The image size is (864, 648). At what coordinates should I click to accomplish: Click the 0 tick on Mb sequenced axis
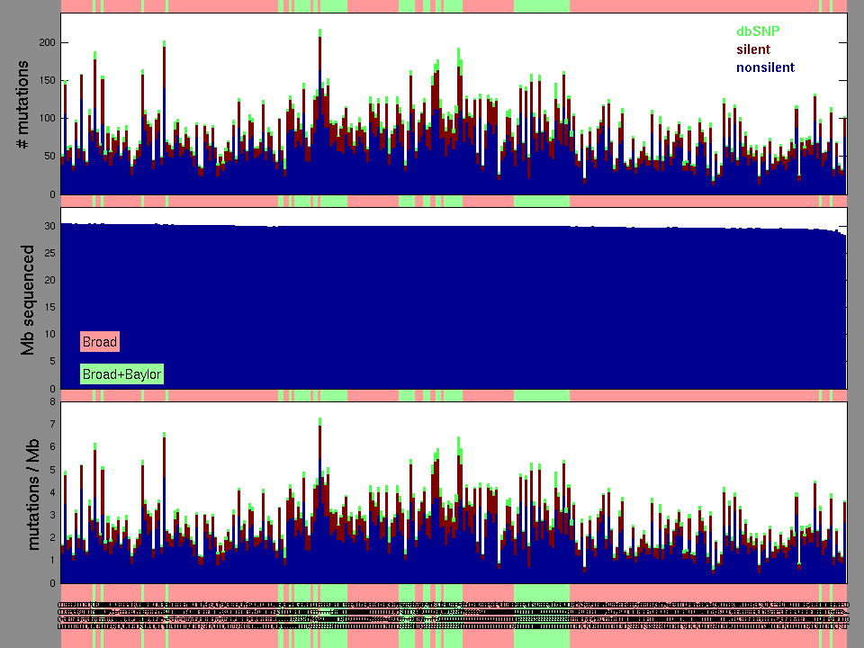pyautogui.click(x=53, y=389)
